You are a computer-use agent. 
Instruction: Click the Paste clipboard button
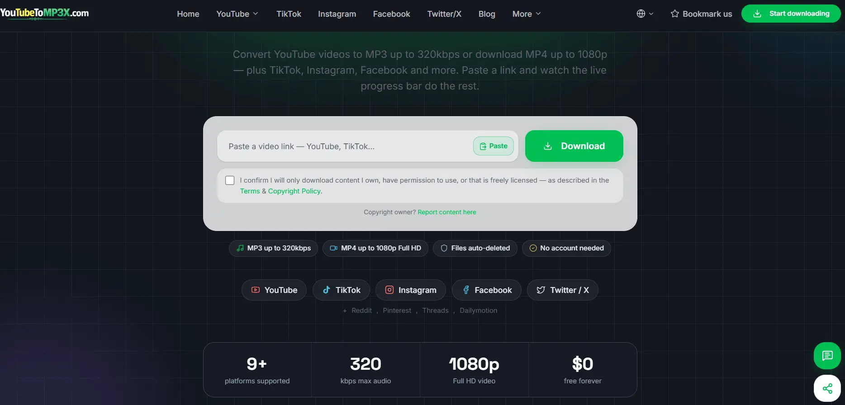tap(493, 146)
